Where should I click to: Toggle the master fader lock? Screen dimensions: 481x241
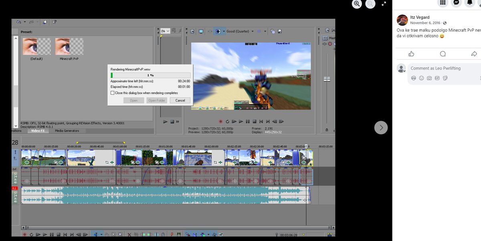pyautogui.click(x=327, y=129)
